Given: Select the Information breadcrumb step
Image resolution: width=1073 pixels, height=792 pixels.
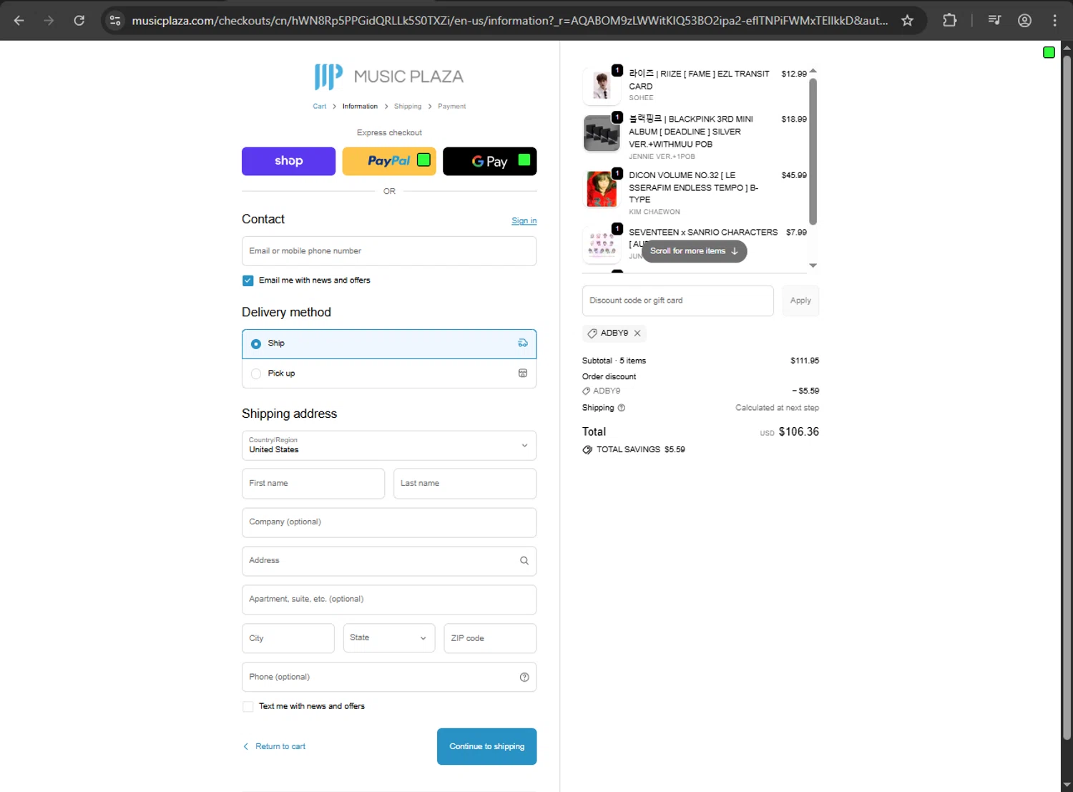Looking at the screenshot, I should pyautogui.click(x=360, y=107).
